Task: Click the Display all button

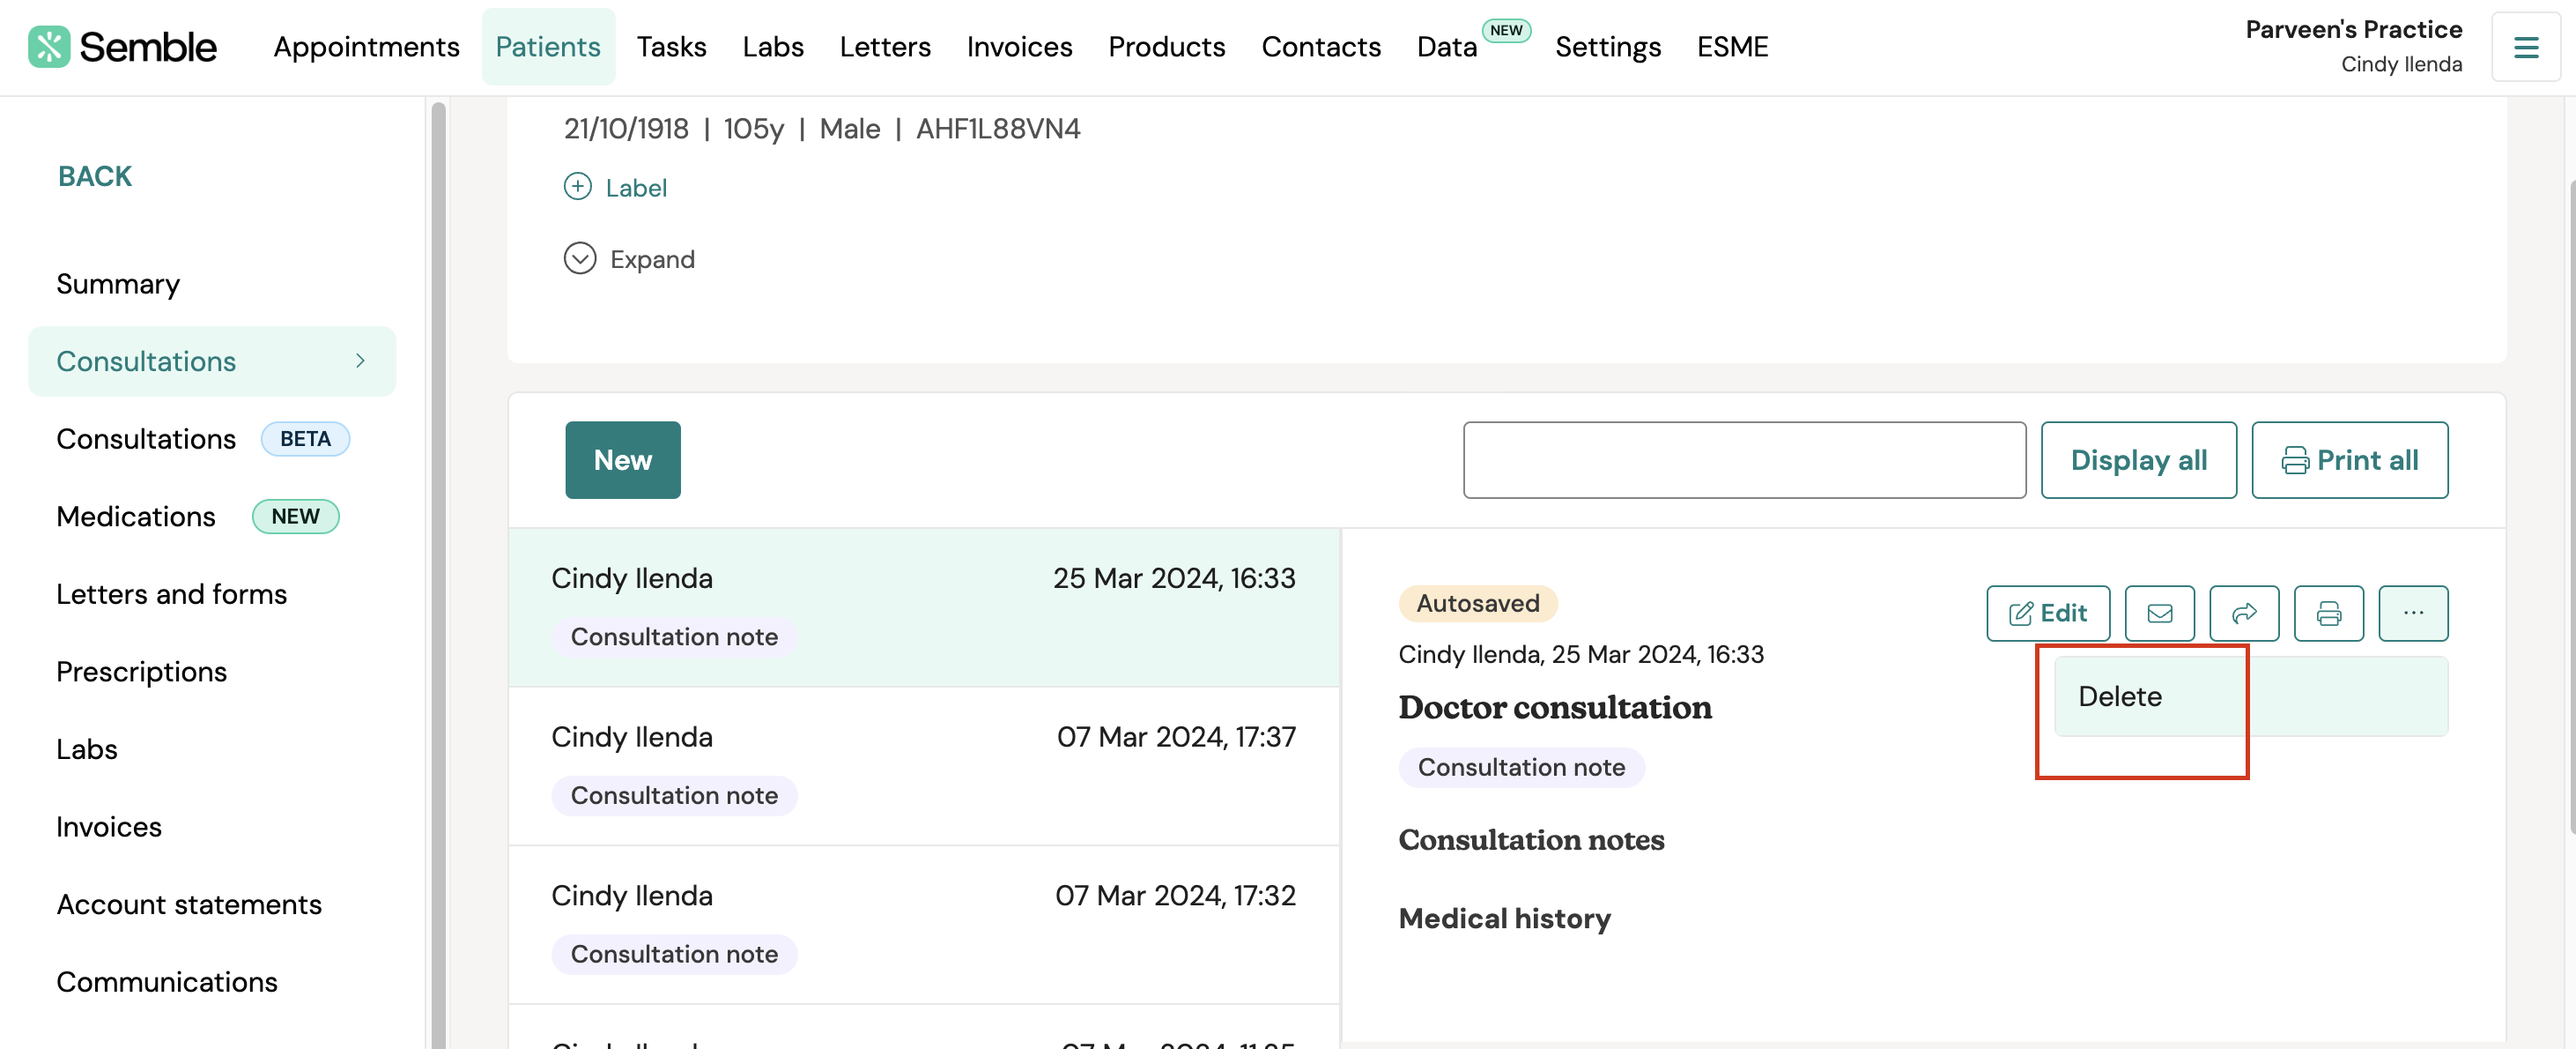Action: [x=2138, y=459]
